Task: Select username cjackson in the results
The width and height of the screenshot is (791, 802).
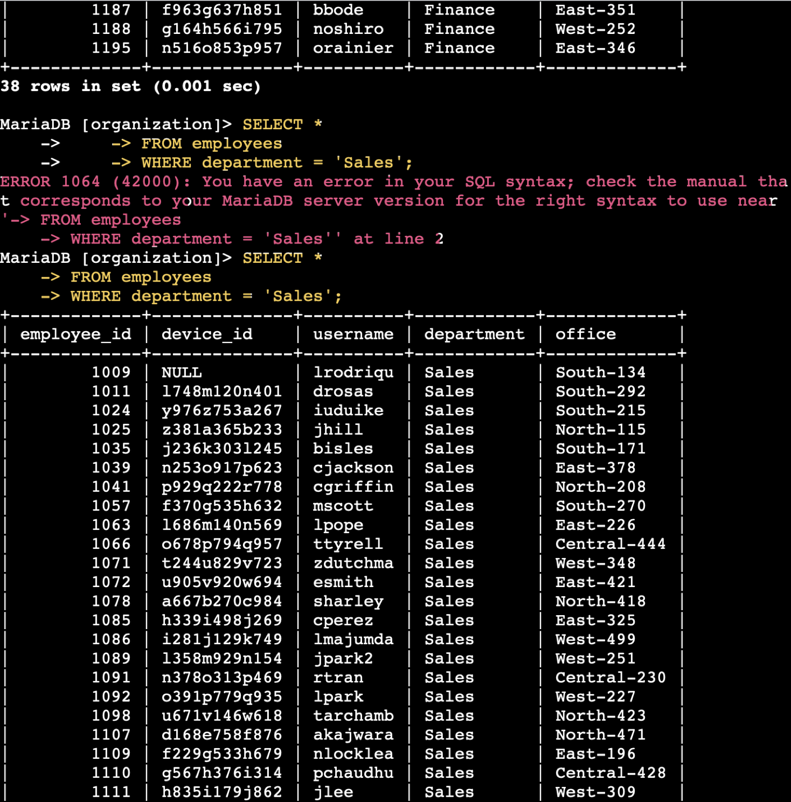Action: (353, 468)
